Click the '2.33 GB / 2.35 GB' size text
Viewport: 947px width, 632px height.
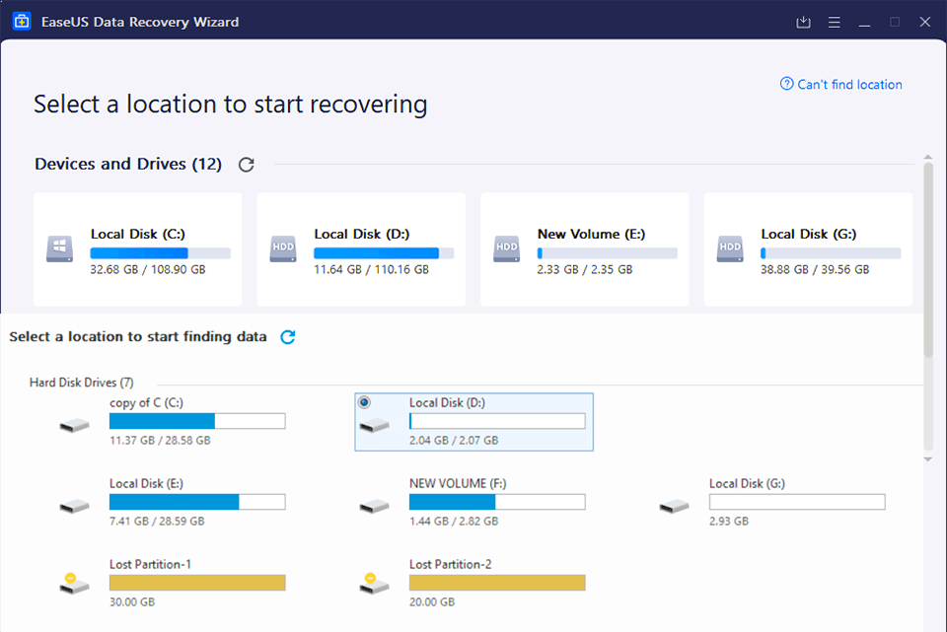coord(585,270)
